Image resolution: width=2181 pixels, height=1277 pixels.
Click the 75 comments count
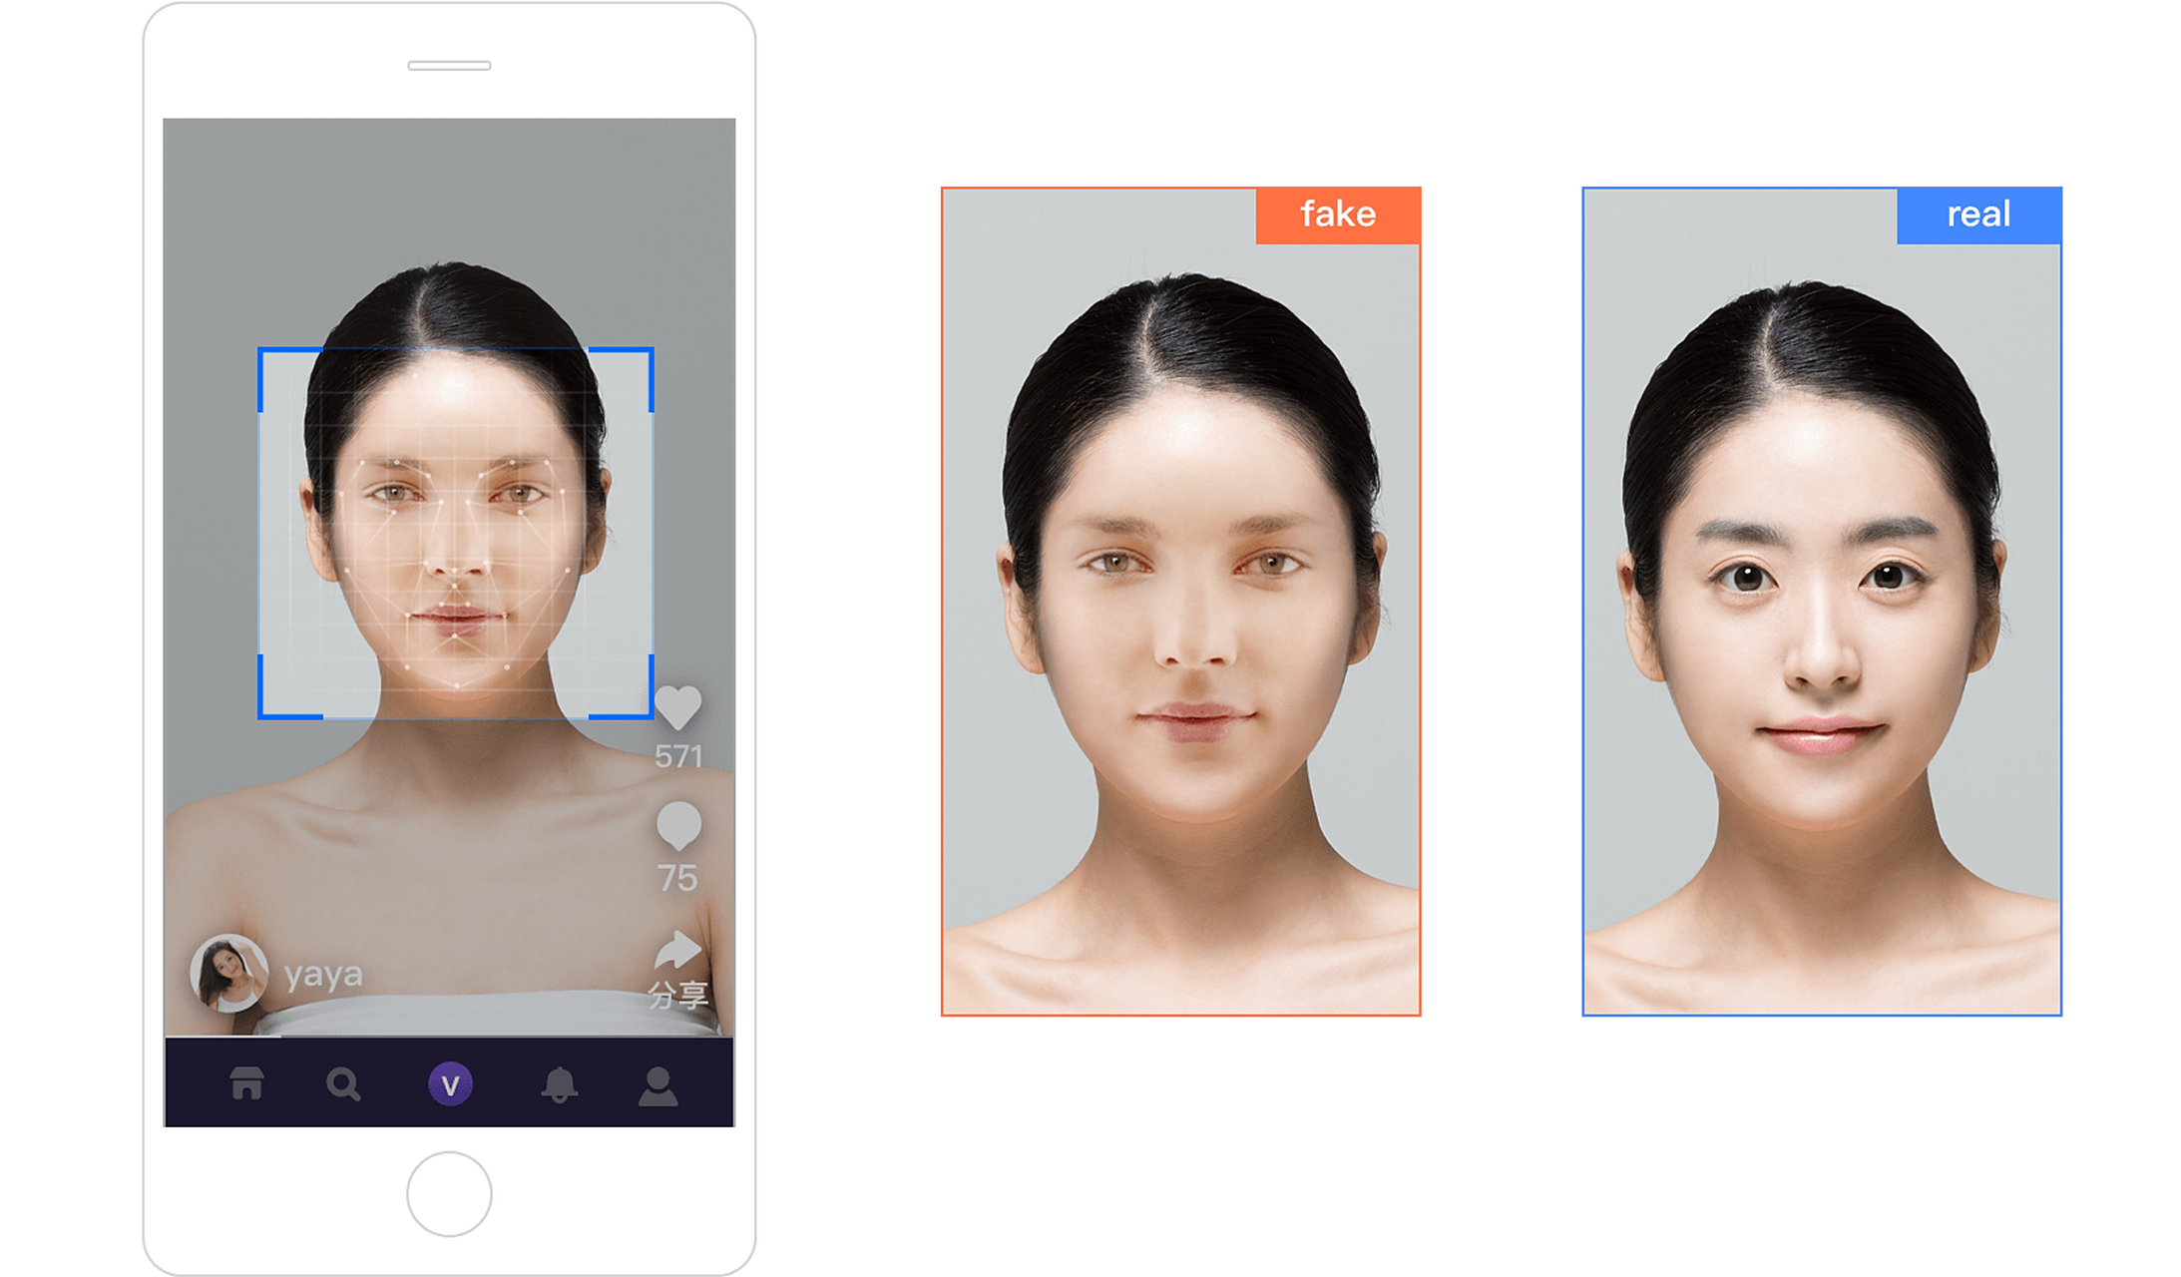click(x=677, y=878)
